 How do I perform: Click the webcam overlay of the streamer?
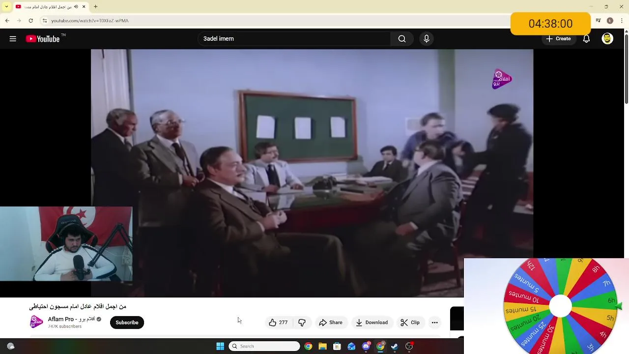pos(66,244)
